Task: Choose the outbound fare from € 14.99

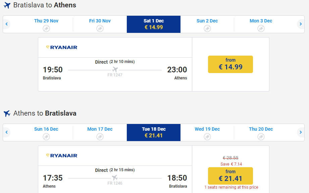Action: (x=230, y=64)
